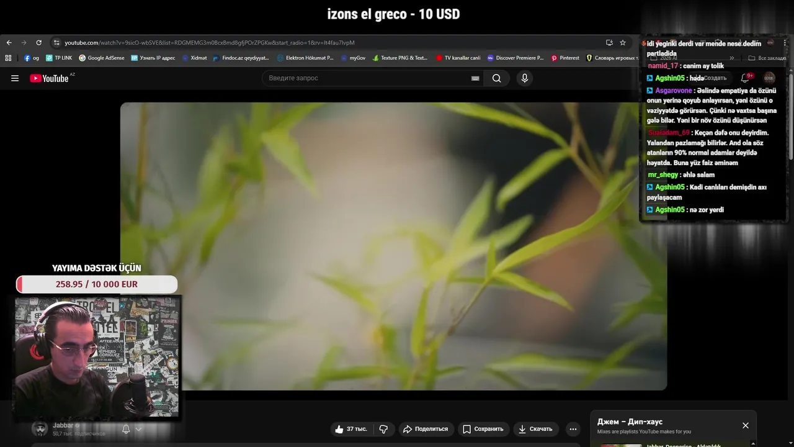This screenshot has height=447, width=794.
Task: Open the Discover Premiere bookmark
Action: point(515,58)
